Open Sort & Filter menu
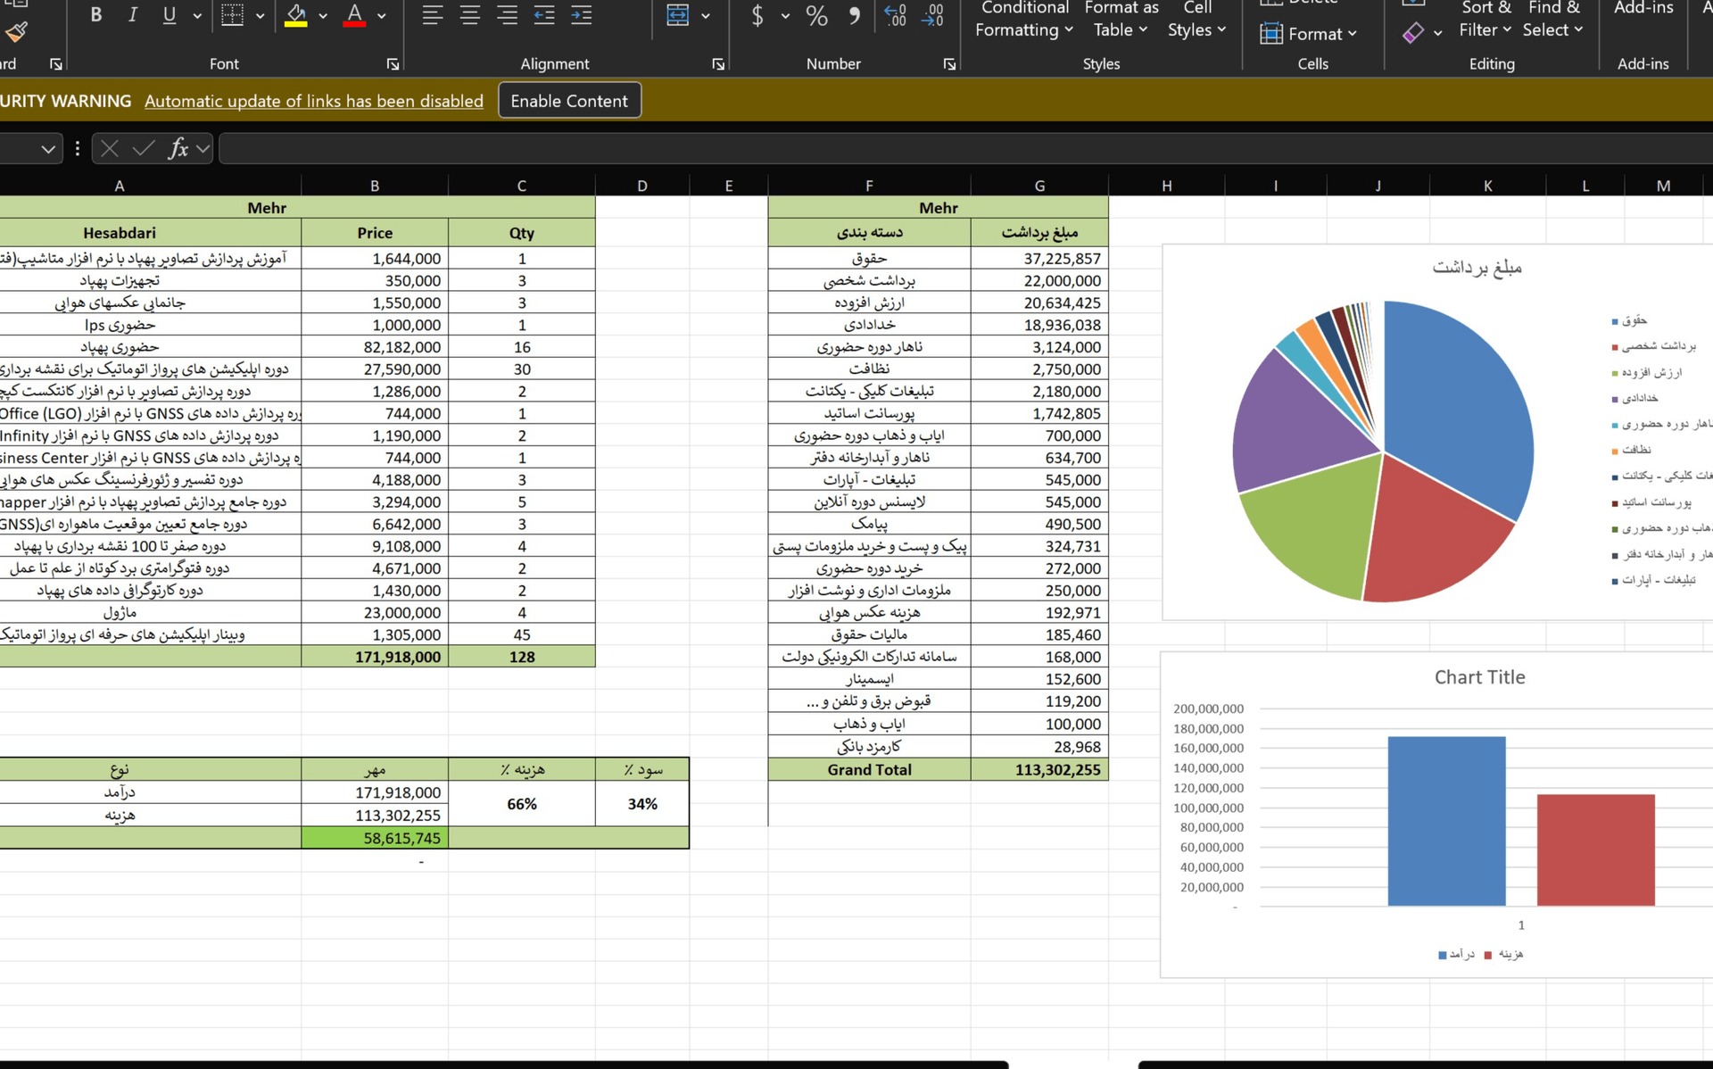This screenshot has height=1069, width=1713. pyautogui.click(x=1485, y=19)
